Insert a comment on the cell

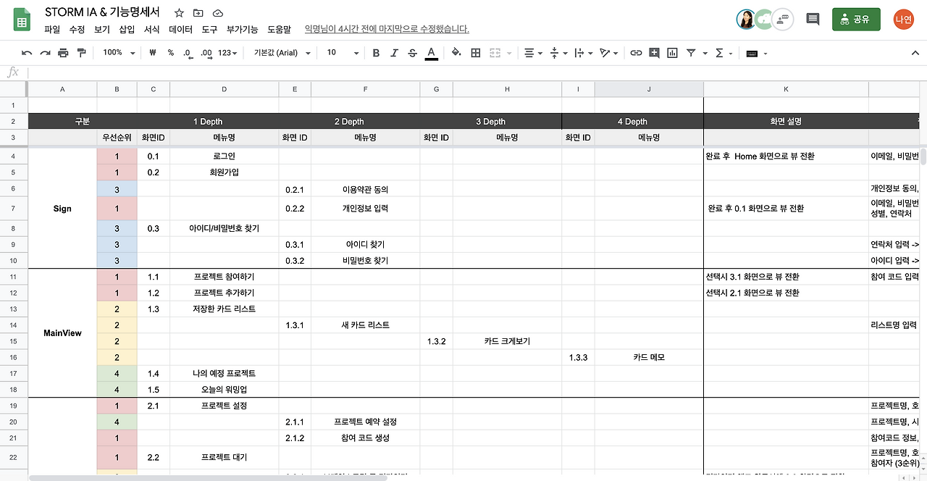tap(654, 52)
